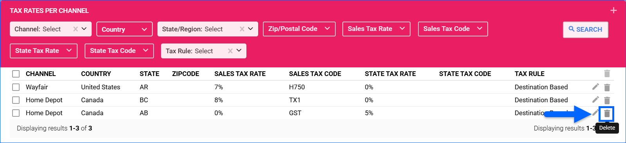Open the Country filter dropdown

click(124, 29)
